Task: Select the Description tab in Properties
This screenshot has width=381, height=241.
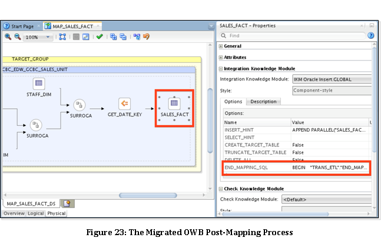Action: (x=263, y=102)
